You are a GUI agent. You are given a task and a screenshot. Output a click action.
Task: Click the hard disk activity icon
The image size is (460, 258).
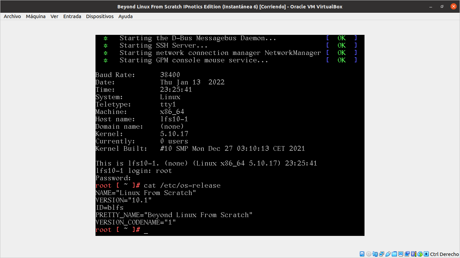tap(362, 254)
